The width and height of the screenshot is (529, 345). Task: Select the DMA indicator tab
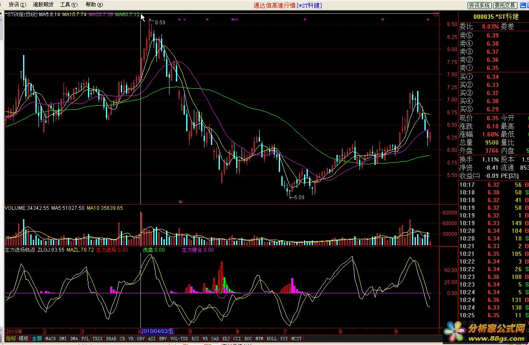tap(74, 339)
